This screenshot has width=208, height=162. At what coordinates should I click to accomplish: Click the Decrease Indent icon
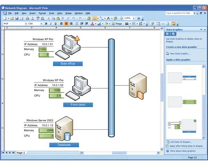82,24
